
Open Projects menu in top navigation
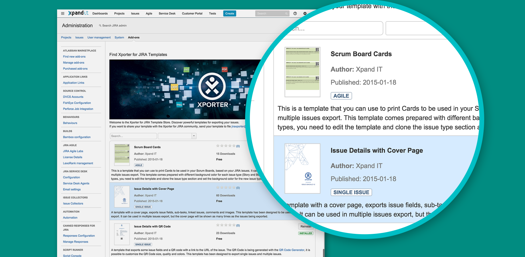click(x=119, y=13)
